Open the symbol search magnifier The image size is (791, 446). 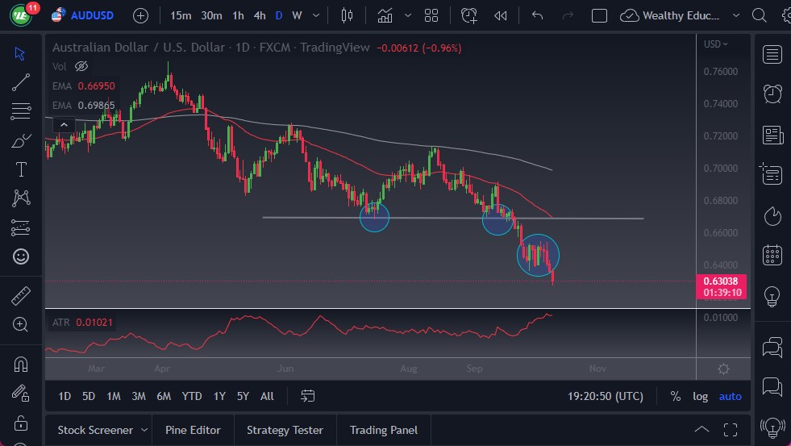click(759, 15)
